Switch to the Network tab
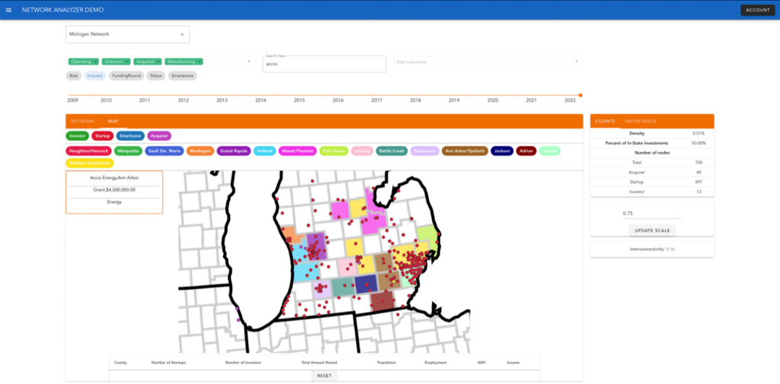Viewport: 780px width, 384px height. (x=82, y=121)
